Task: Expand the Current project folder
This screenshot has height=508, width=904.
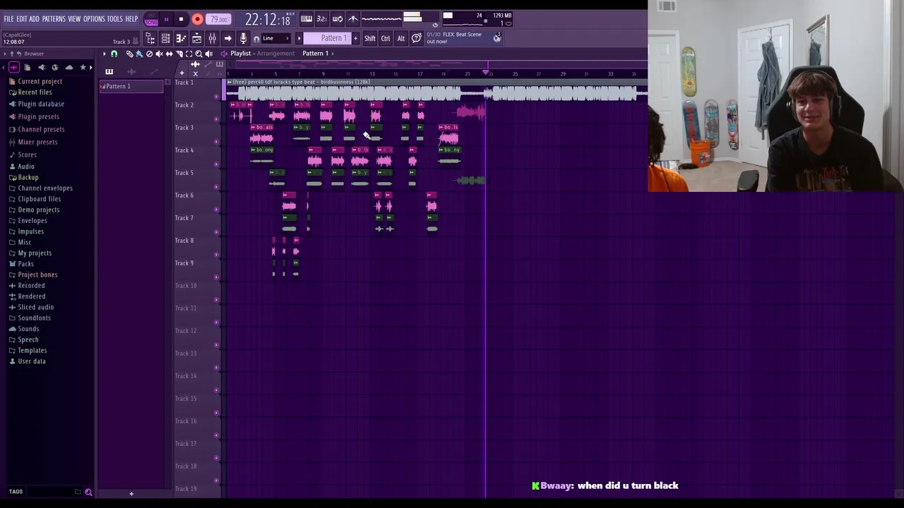Action: tap(40, 81)
